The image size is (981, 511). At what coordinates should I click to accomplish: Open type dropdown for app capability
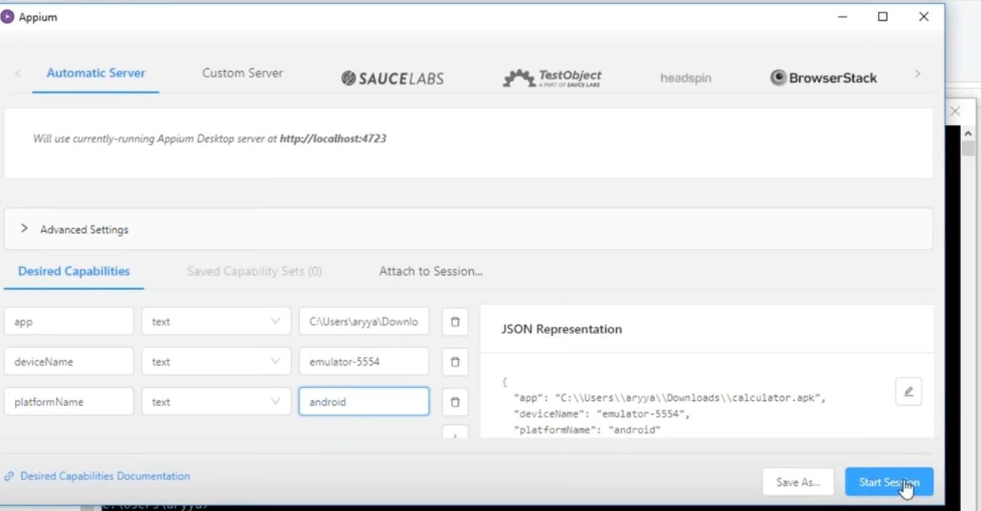point(216,322)
